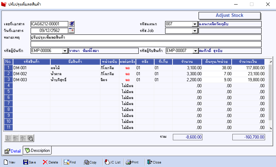Click the department name field แผนกผลิตวัตถุดิบ

pos(230,24)
